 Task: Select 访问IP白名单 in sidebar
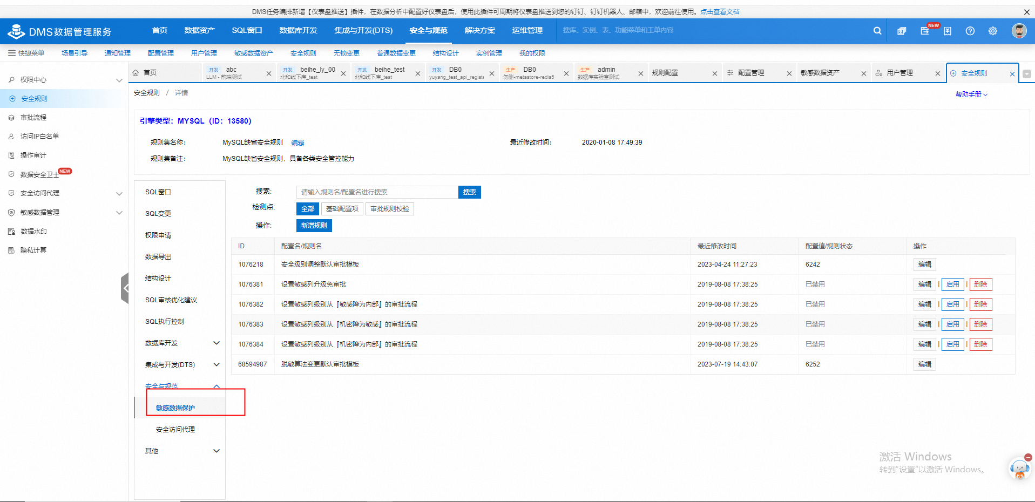[x=39, y=136]
